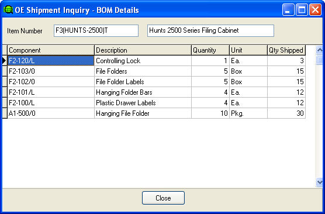Click the Close button

pyautogui.click(x=163, y=198)
